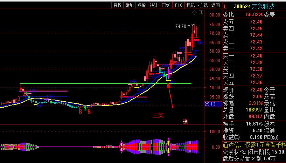Open F10 company information
Screen dimensions: 286x163
(x=179, y=5)
